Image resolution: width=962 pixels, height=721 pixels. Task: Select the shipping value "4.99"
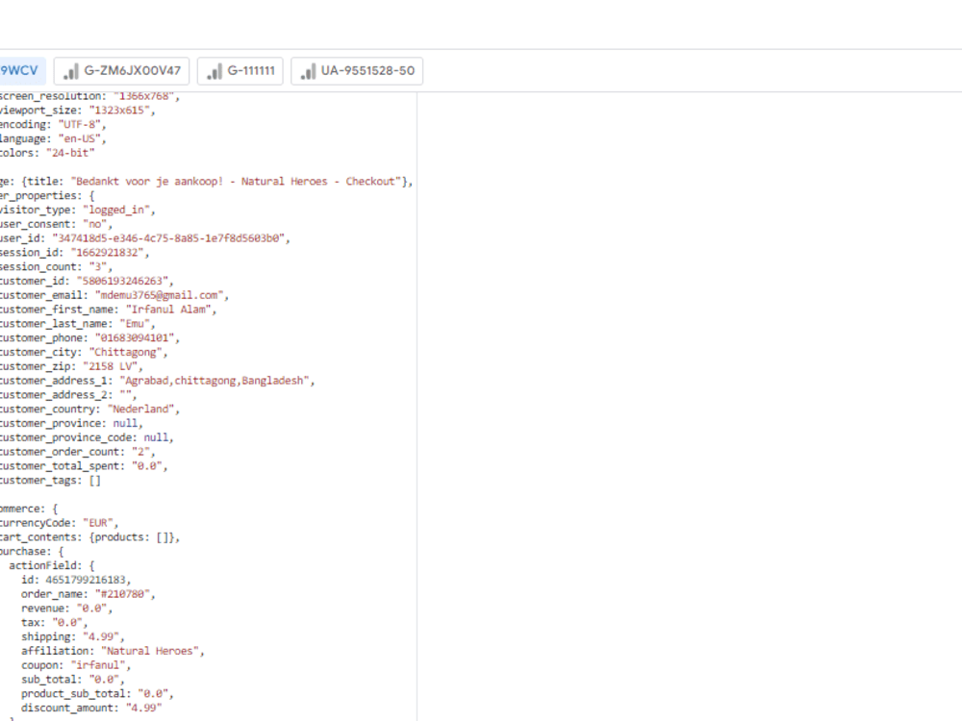point(101,636)
